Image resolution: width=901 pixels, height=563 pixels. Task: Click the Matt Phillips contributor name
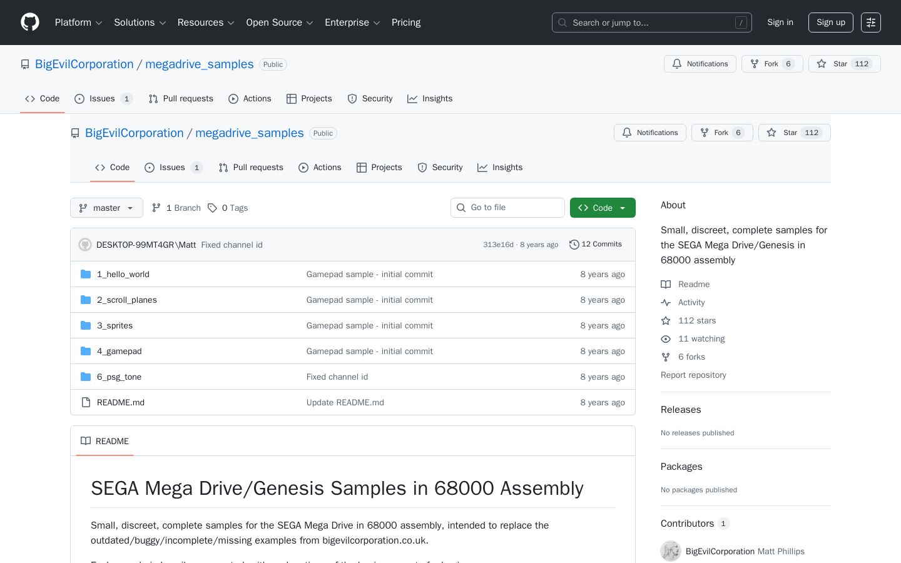(x=781, y=551)
